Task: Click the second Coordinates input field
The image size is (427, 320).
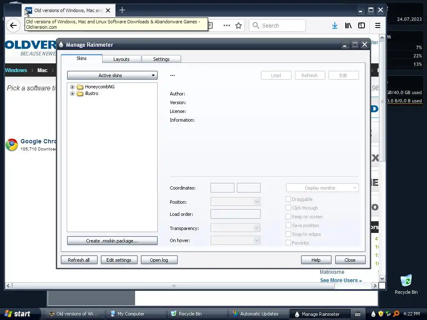Action: [x=249, y=188]
